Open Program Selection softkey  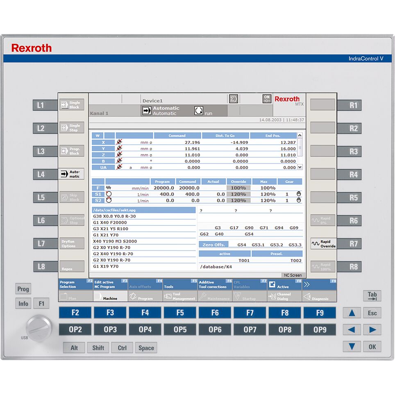tap(75, 284)
